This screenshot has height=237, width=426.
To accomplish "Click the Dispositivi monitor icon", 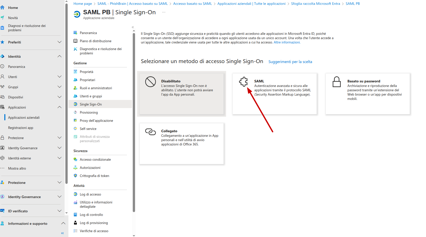I will coord(2,97).
